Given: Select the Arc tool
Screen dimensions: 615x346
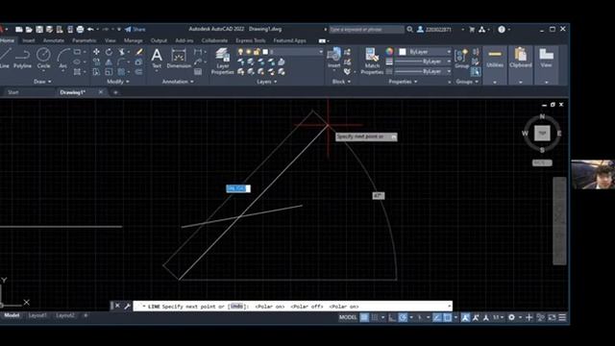Looking at the screenshot, I should coord(63,58).
